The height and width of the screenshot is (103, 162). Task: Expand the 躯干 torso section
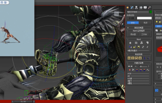click(130, 81)
